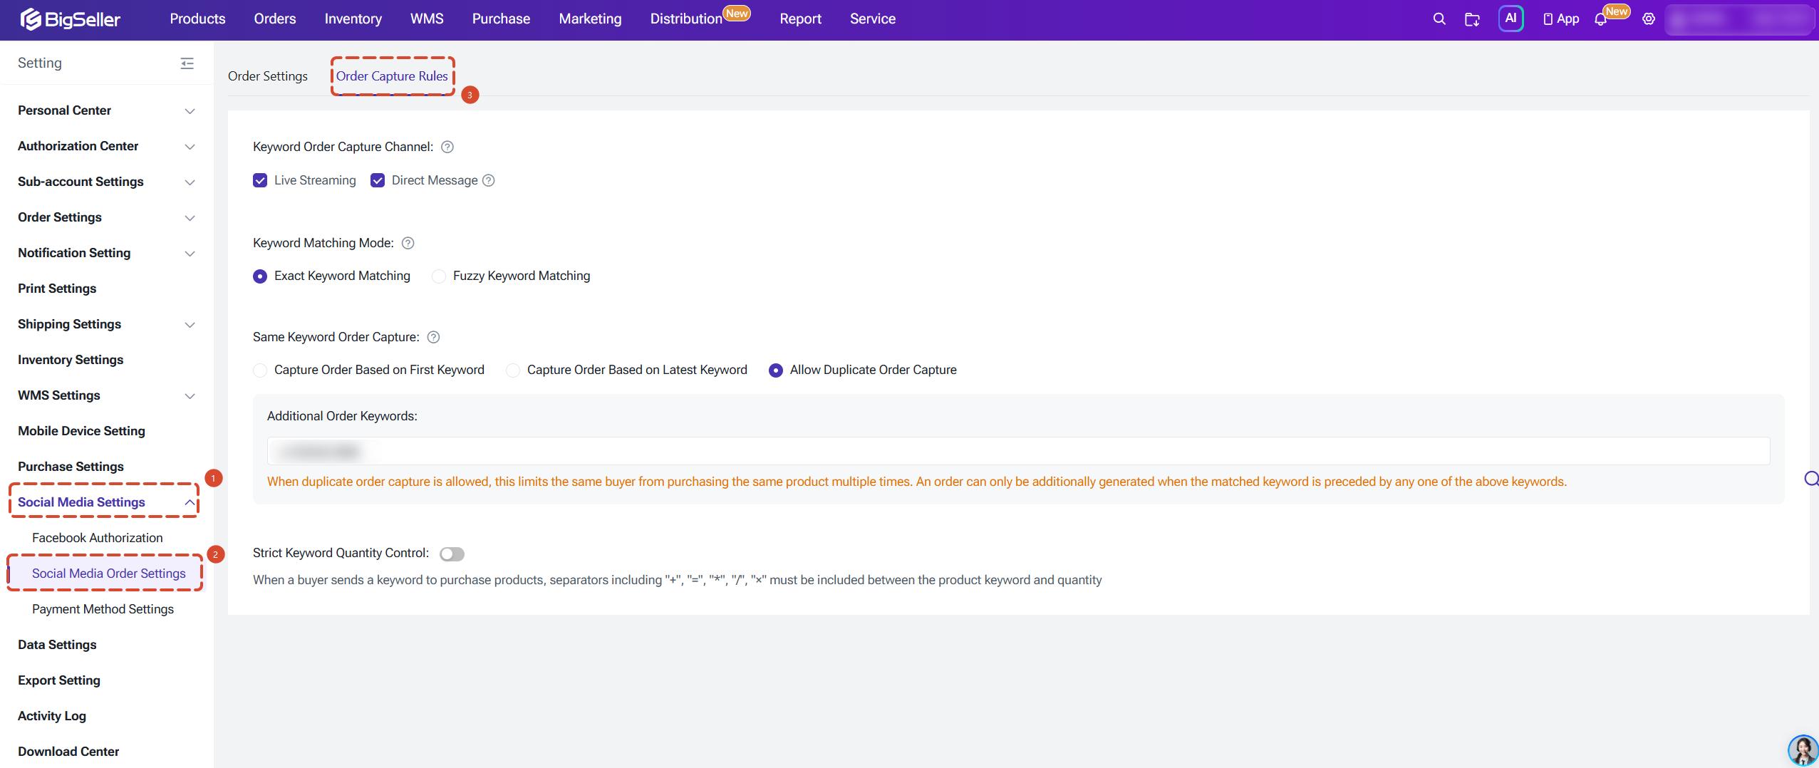Viewport: 1819px width, 768px height.
Task: Open the customer support avatar chat
Action: tap(1803, 749)
